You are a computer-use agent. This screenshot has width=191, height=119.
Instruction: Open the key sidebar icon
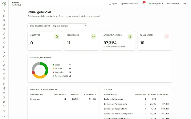point(4,61)
